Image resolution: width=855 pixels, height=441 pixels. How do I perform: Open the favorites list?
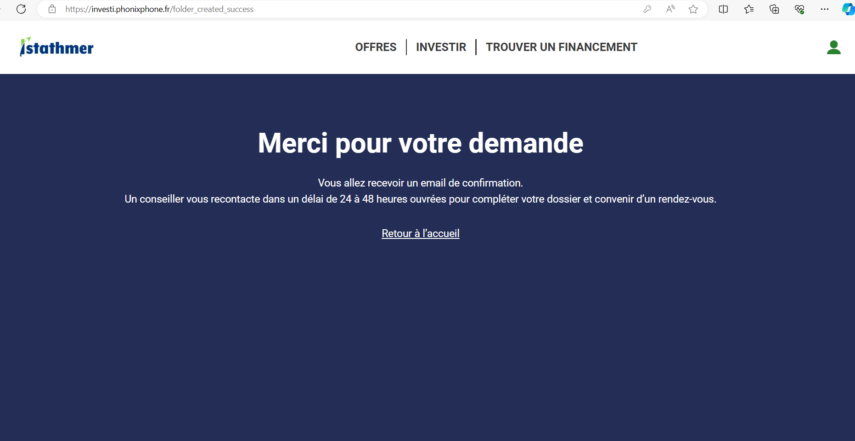749,9
